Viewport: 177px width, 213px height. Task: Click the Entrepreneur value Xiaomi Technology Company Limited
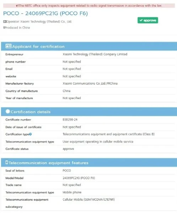pos(95,54)
